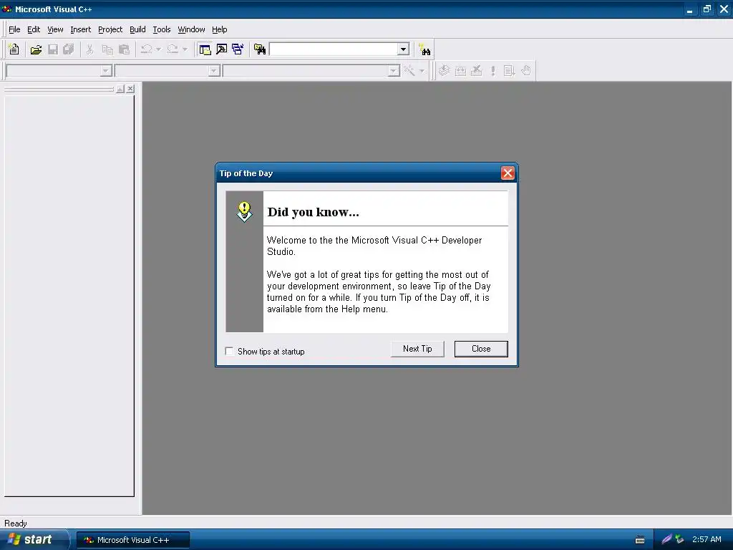
Task: Toggle the Output window icon
Action: coord(222,49)
